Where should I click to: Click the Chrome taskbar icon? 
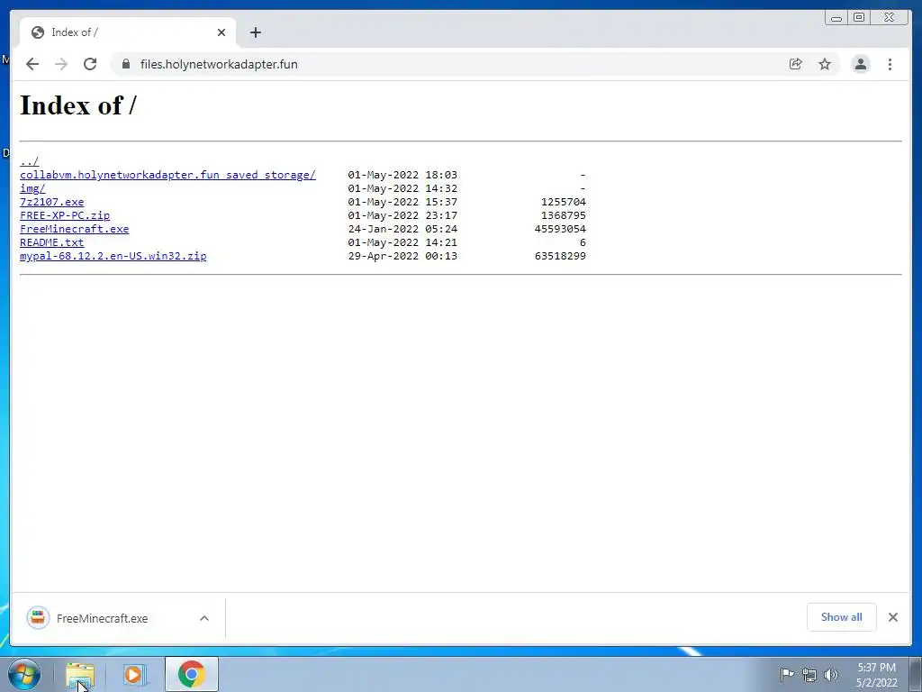tap(191, 674)
